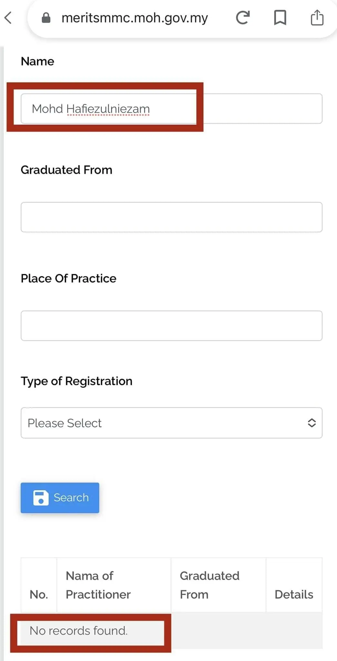Click the Type of Registration label
This screenshot has width=337, height=661.
point(77,381)
